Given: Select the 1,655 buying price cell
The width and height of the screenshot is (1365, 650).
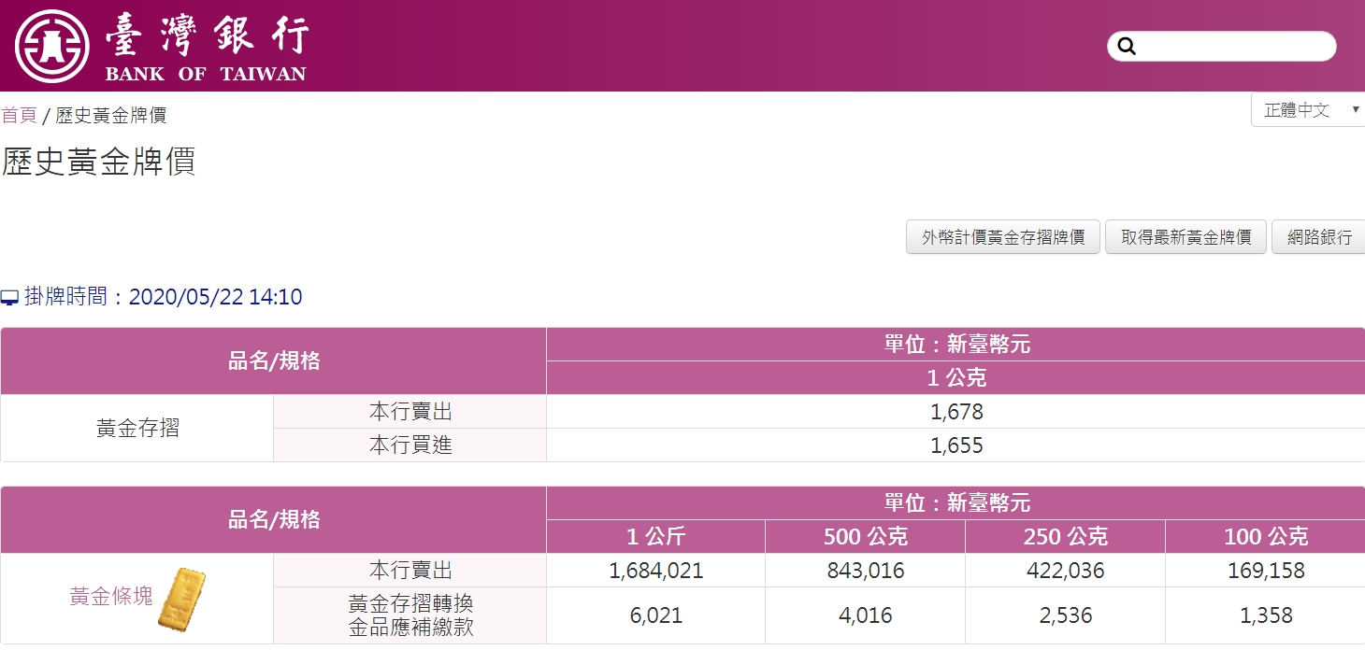Looking at the screenshot, I should (x=956, y=445).
